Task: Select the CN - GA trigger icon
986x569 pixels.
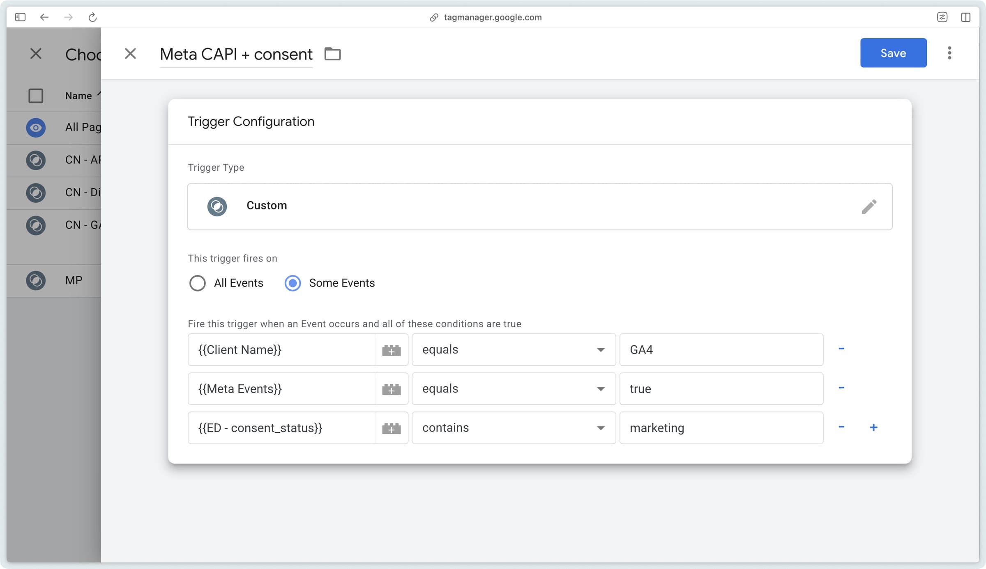Action: tap(36, 225)
